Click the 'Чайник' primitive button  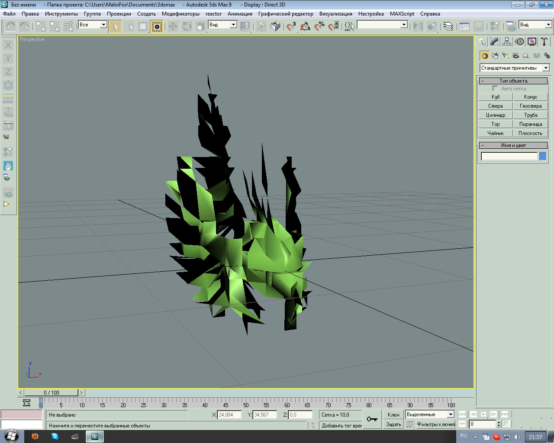(496, 133)
